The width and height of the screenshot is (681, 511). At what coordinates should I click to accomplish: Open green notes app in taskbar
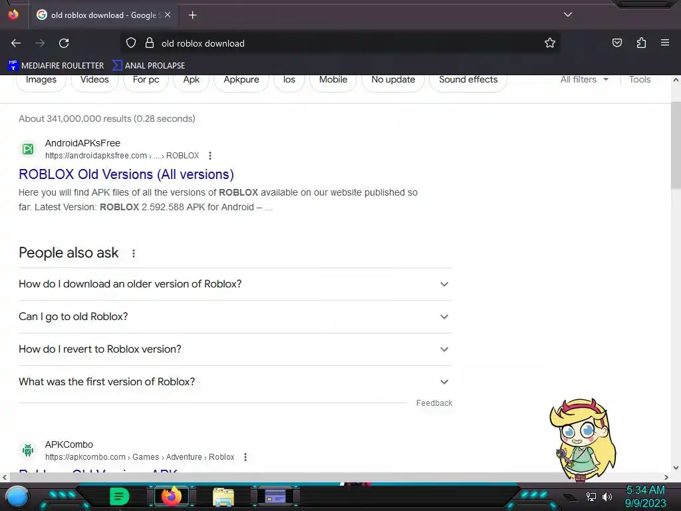tap(120, 496)
